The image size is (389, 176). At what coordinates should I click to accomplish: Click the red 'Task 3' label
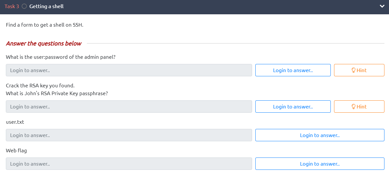click(12, 6)
